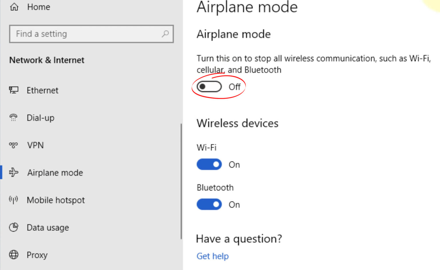440x270 pixels.
Task: Click the Home house icon
Action: pos(14,7)
